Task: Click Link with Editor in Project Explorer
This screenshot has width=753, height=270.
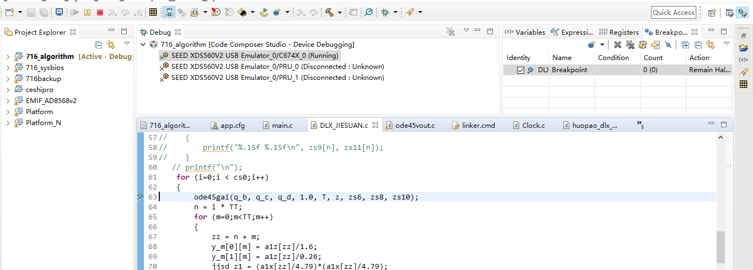Action: pos(111,45)
